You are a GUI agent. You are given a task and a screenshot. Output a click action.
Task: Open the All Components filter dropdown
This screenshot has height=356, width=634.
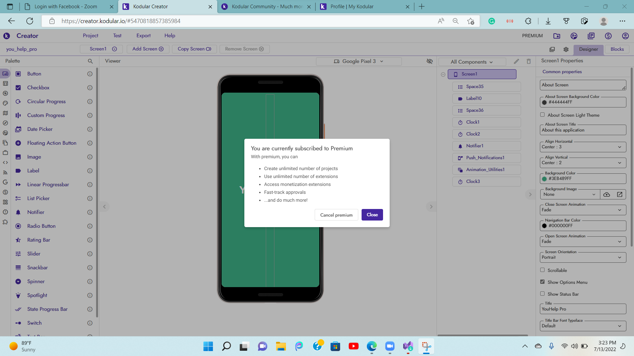tap(472, 62)
